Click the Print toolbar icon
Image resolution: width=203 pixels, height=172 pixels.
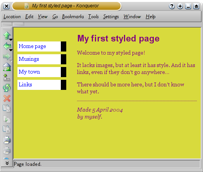7,140
